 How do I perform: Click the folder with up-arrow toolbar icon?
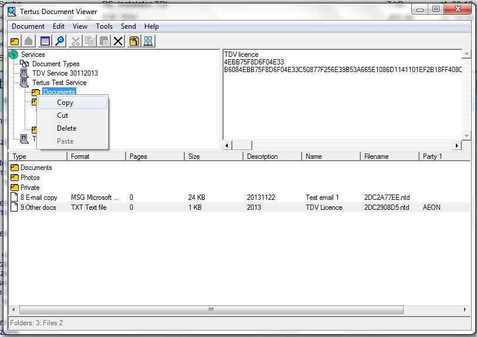click(134, 41)
